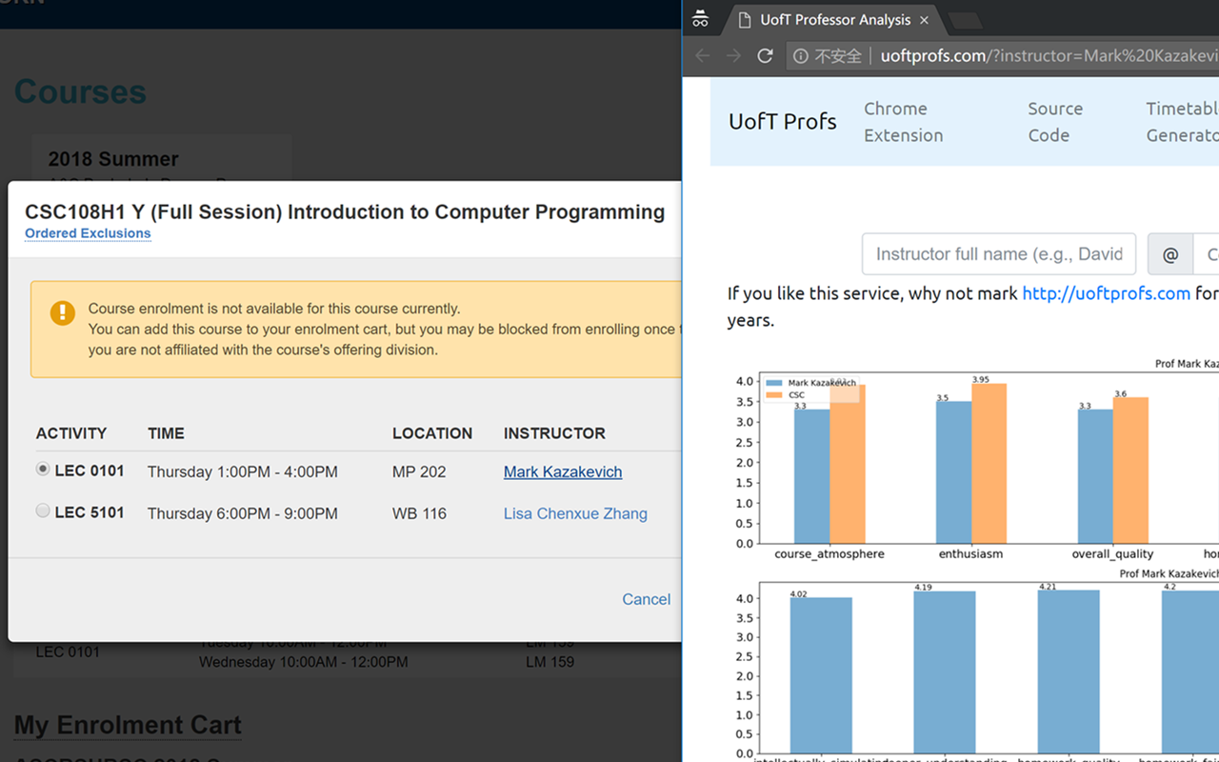This screenshot has height=762, width=1219.
Task: Reload the uoftprofs page
Action: [765, 56]
